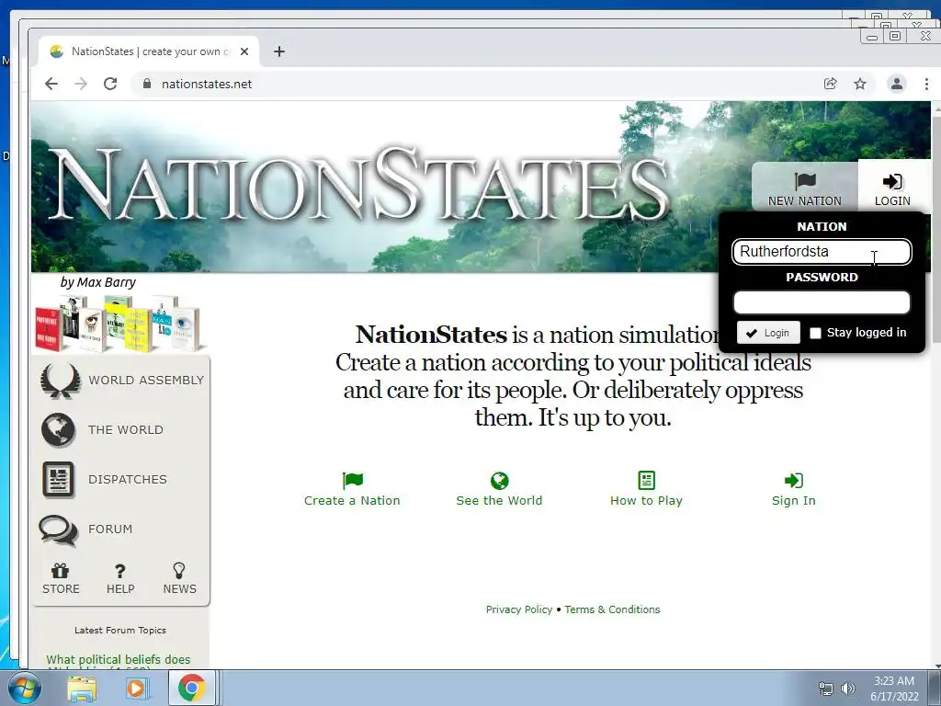The width and height of the screenshot is (941, 706).
Task: Go back with the browser back arrow
Action: click(51, 84)
